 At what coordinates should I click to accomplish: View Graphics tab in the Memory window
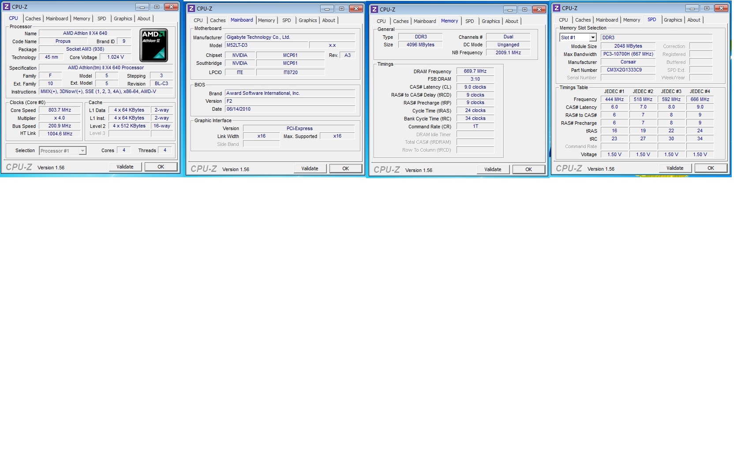491,21
